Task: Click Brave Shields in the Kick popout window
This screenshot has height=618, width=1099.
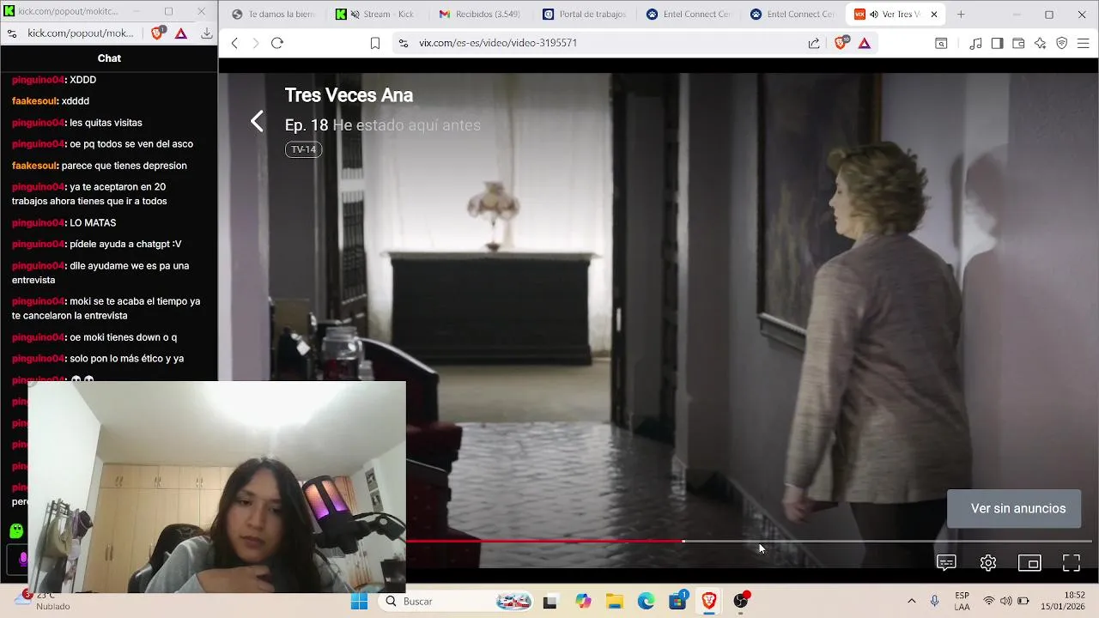Action: [158, 33]
